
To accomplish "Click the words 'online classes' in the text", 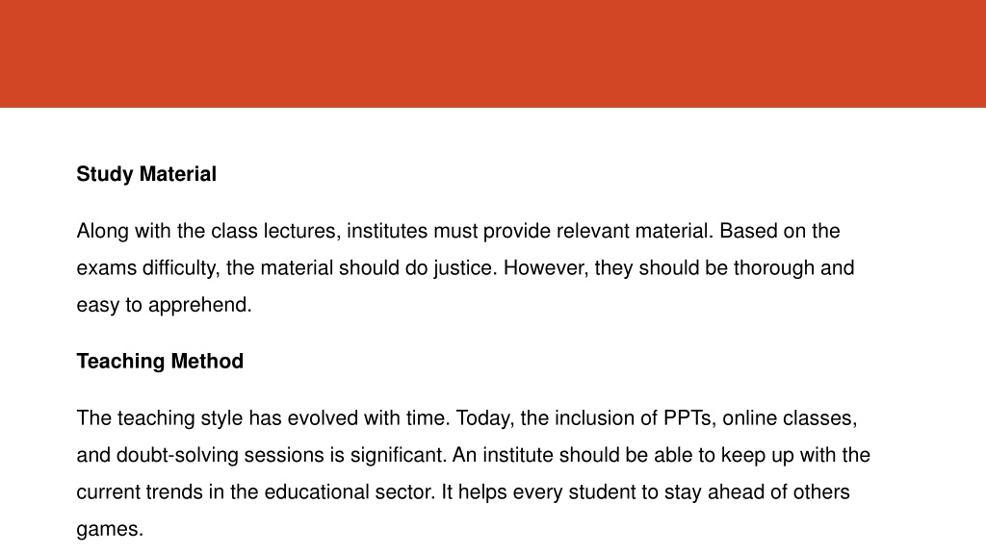I will [787, 418].
